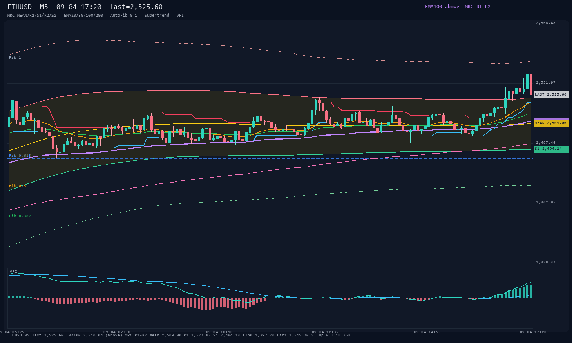Click the 'Fib 0.5' level label
This screenshot has width=572, height=343.
(18, 186)
